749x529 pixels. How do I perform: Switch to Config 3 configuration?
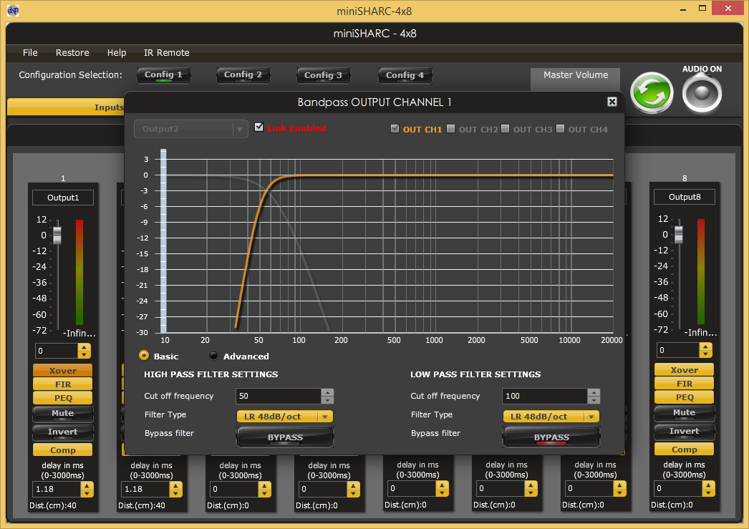point(324,75)
